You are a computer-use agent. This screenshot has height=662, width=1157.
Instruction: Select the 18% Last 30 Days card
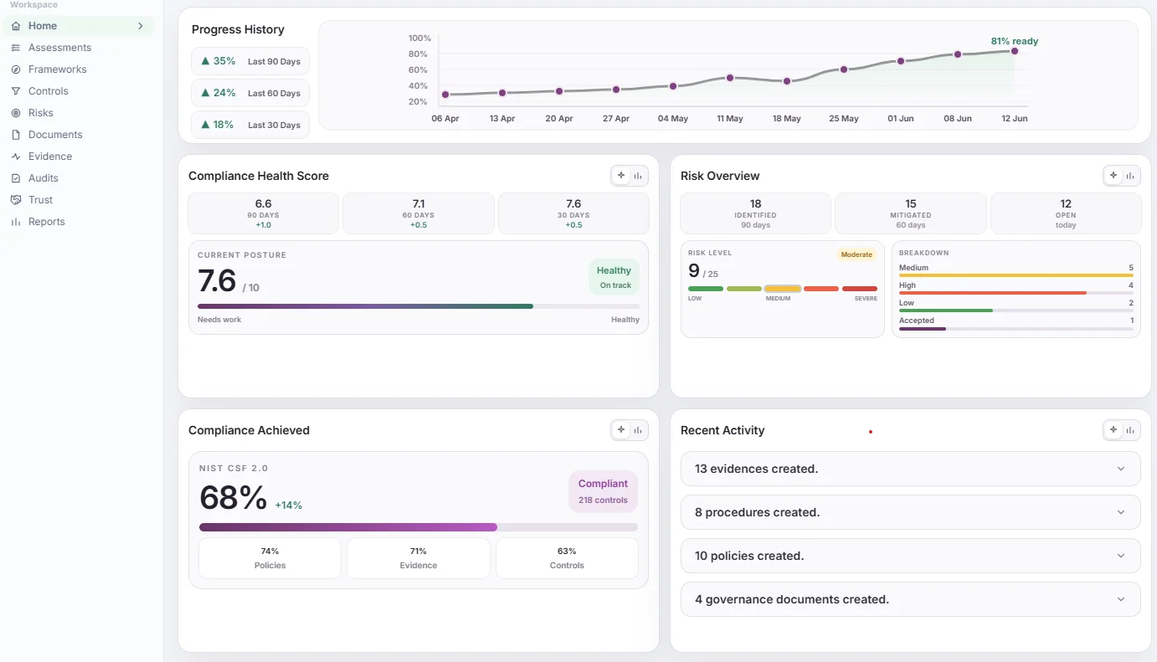(x=250, y=125)
